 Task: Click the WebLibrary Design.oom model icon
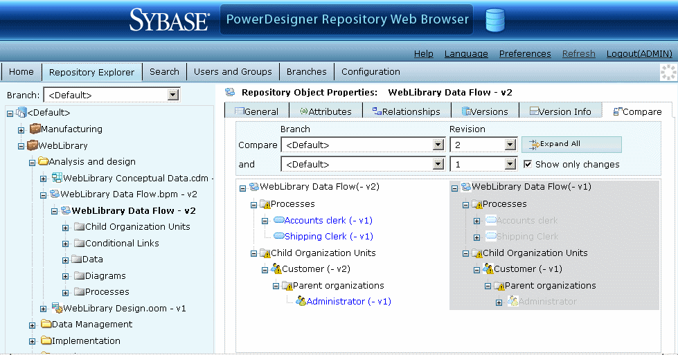(56, 308)
